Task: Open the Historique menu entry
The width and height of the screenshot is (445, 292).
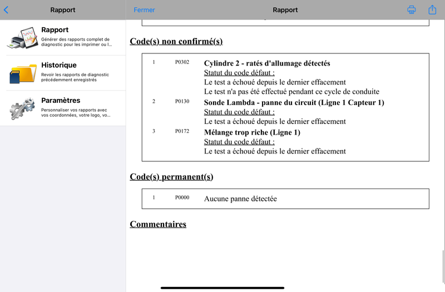Action: (x=63, y=73)
